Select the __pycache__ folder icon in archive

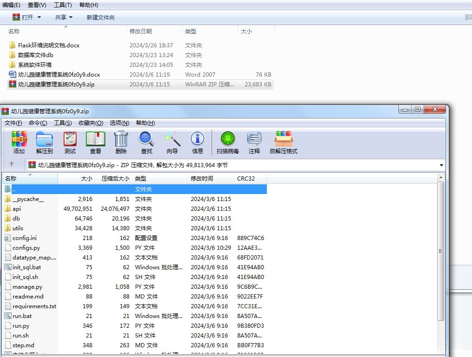8,199
